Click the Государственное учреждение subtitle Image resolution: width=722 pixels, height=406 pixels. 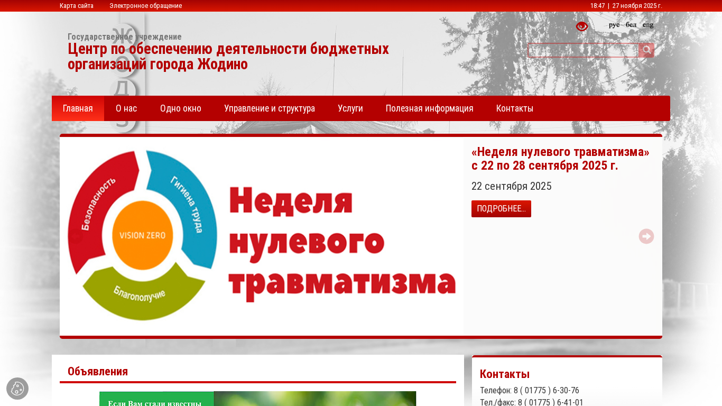[125, 36]
